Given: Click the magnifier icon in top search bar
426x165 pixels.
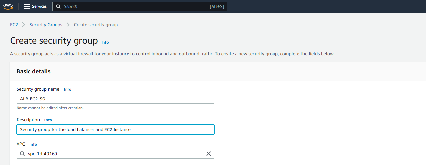Looking at the screenshot, I should pyautogui.click(x=58, y=6).
